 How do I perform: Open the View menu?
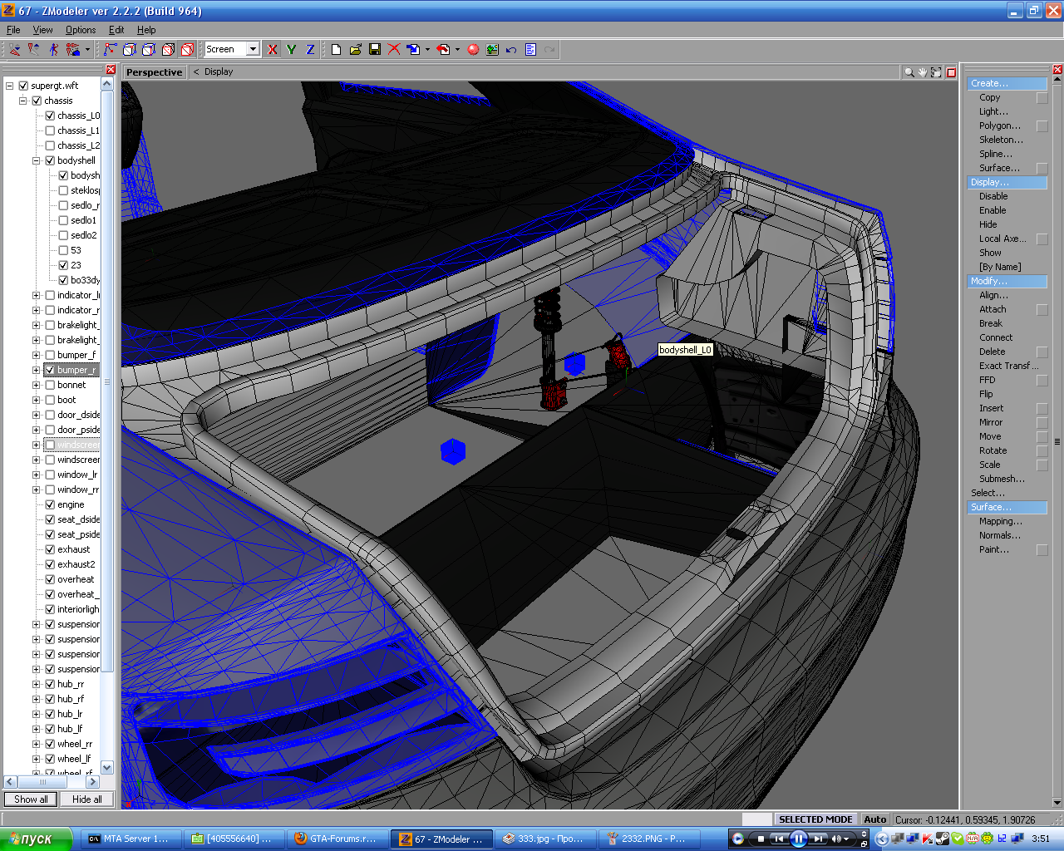(x=42, y=30)
